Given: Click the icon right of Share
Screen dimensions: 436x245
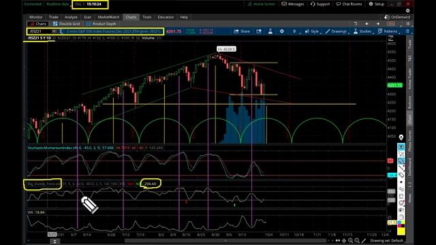Looking at the screenshot, I should (x=259, y=31).
